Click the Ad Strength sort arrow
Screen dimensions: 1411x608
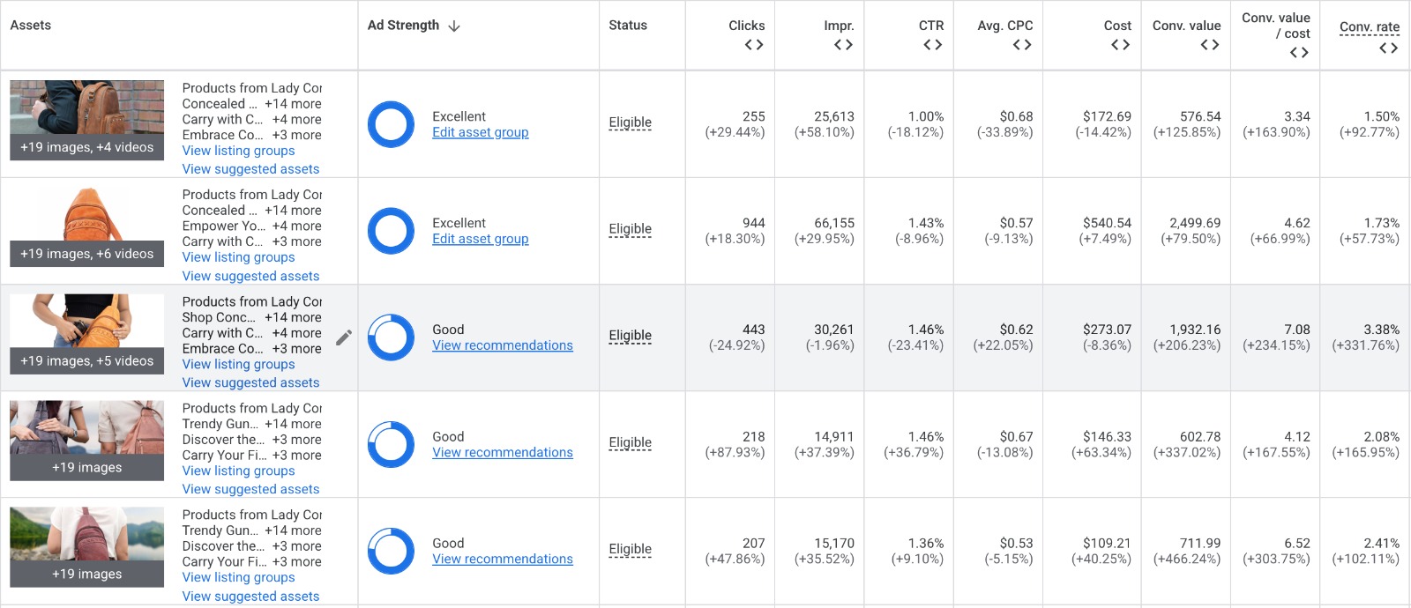(x=454, y=26)
